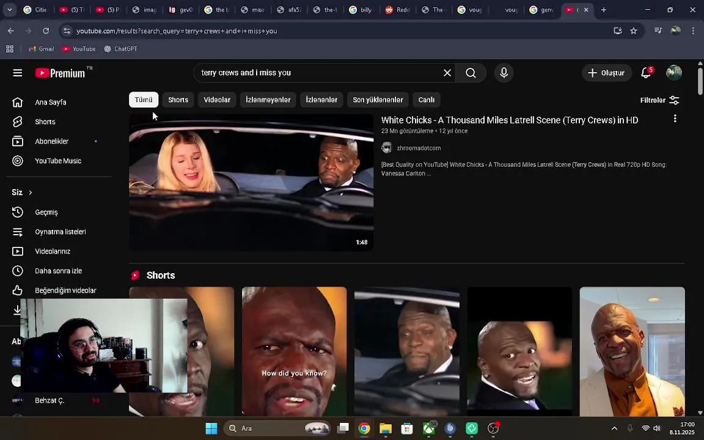
Task: Click install app icon in address bar
Action: pyautogui.click(x=618, y=31)
